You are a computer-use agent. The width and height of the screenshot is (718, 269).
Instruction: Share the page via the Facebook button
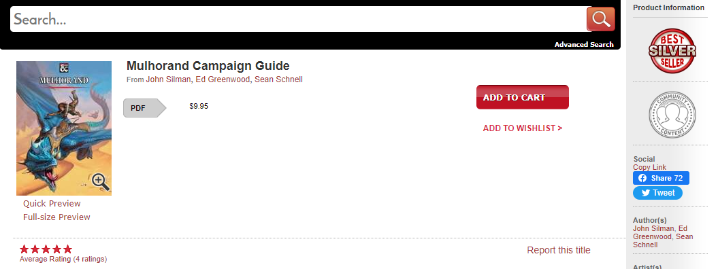[661, 178]
